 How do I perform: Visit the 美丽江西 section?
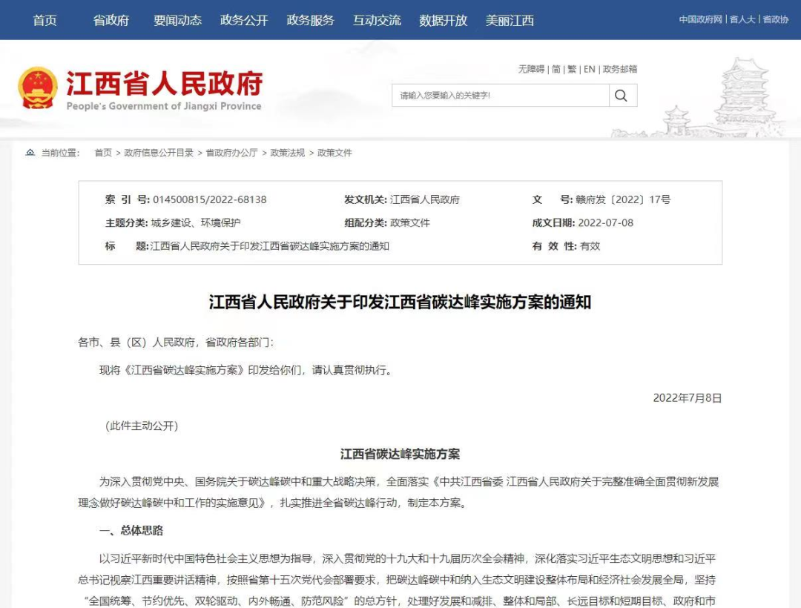point(510,21)
